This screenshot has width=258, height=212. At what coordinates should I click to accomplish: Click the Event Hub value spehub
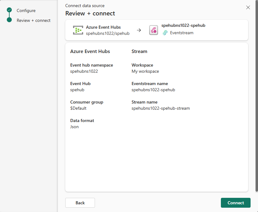pyautogui.click(x=77, y=90)
